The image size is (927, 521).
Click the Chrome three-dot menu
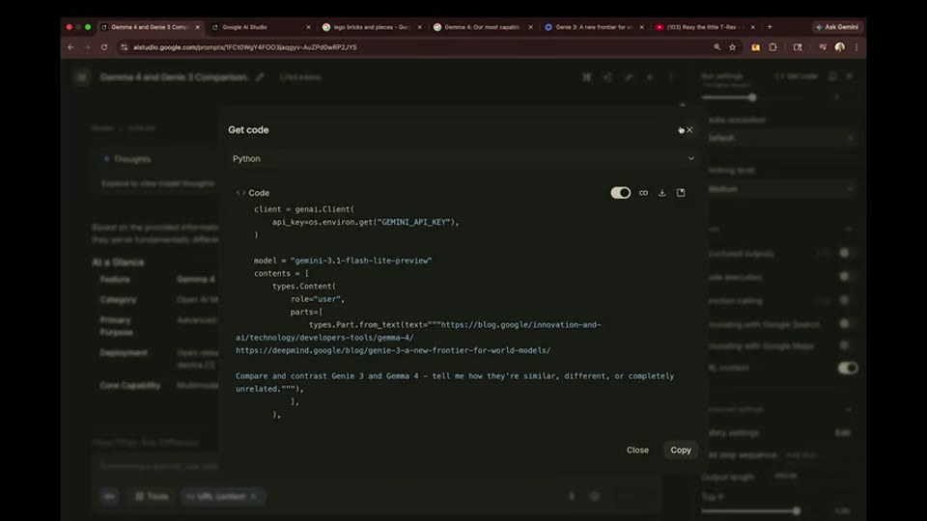click(x=857, y=47)
